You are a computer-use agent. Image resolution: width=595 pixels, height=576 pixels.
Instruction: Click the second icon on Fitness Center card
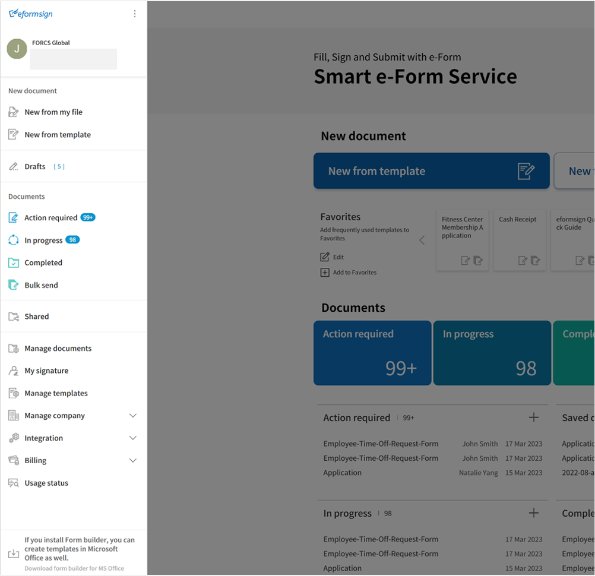click(x=478, y=260)
